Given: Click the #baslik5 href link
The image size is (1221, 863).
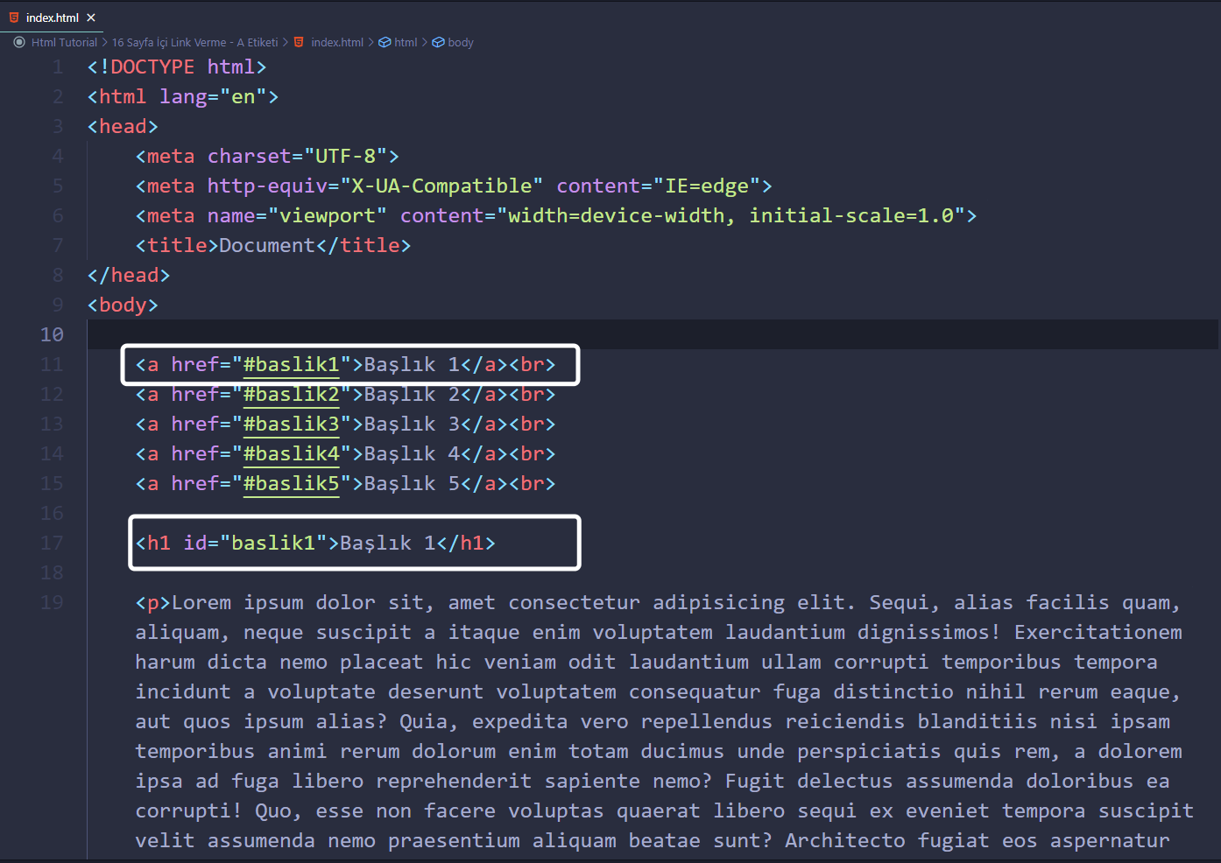Looking at the screenshot, I should click(x=291, y=484).
